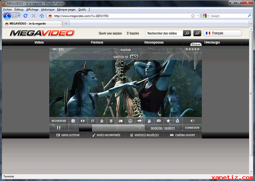This screenshot has height=181, width=255.
Task: Rate the video using the stars
Action: tap(193, 49)
